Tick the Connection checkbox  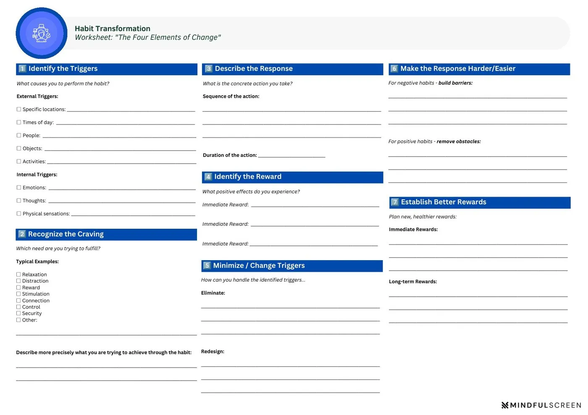tap(18, 300)
